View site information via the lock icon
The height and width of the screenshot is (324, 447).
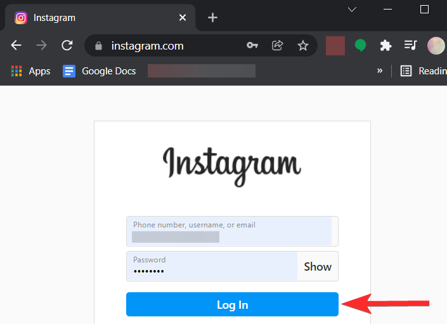[98, 46]
